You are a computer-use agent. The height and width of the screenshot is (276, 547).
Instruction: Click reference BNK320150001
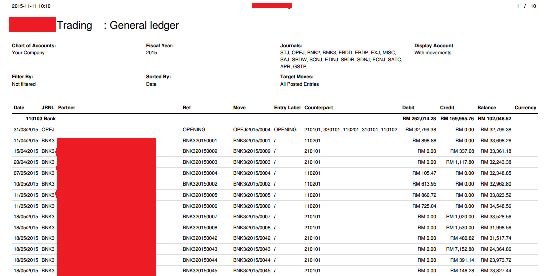coord(200,141)
